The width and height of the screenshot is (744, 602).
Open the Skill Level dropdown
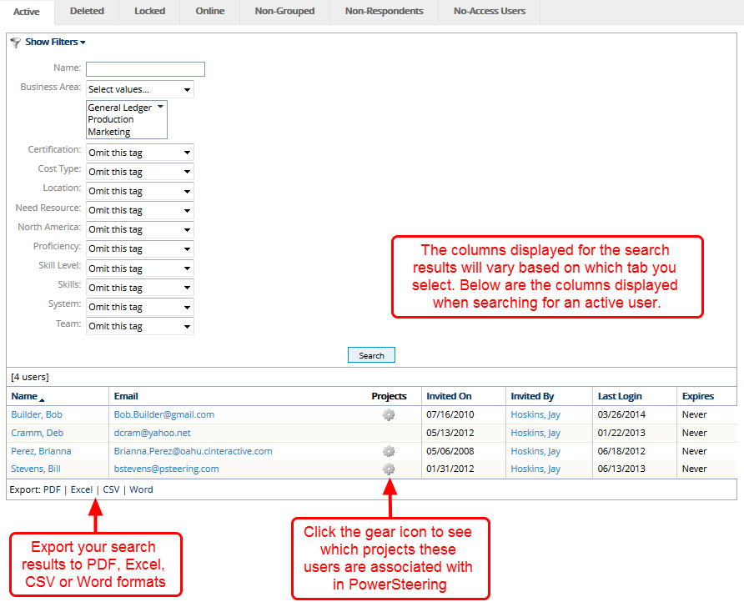coord(139,268)
